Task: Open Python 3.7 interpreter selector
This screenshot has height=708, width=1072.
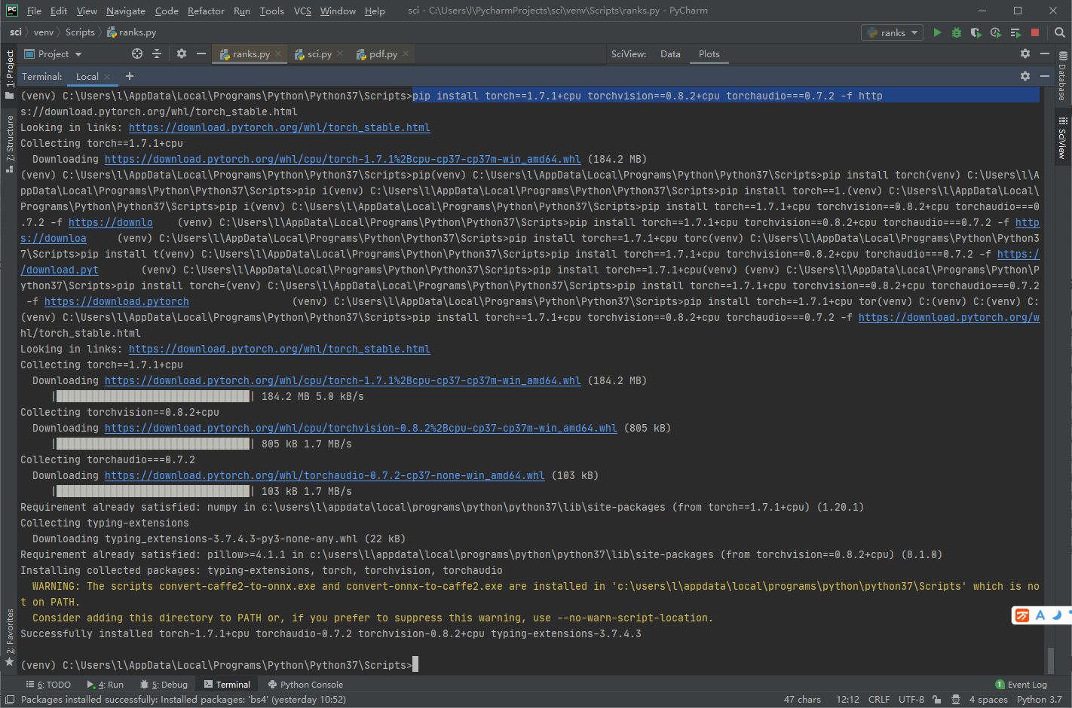Action: pos(1039,700)
